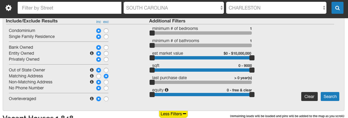Show info icon for Overleveraged

coord(92,99)
